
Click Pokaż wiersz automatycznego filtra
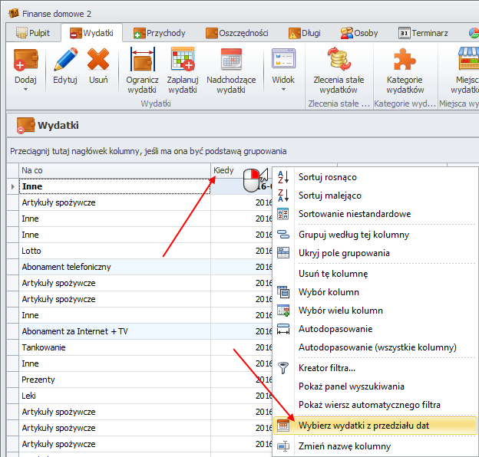pos(369,405)
